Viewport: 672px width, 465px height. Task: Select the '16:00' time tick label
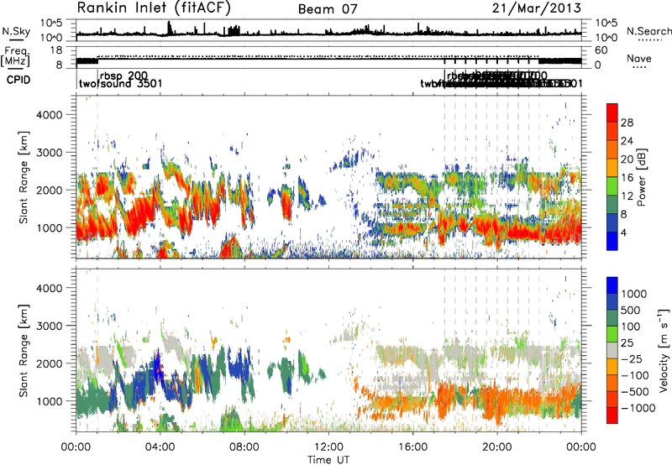click(412, 447)
